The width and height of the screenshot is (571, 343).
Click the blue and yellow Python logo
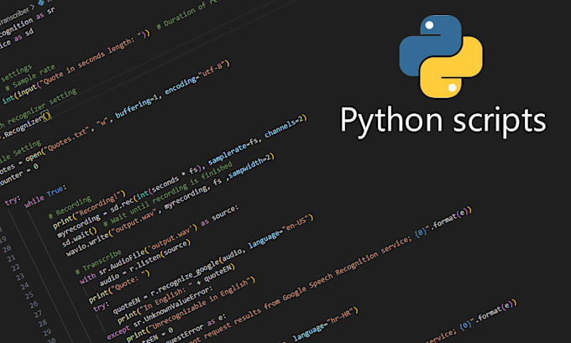(441, 56)
